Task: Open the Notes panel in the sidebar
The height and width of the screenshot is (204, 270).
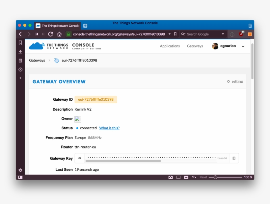Action: coord(20,61)
